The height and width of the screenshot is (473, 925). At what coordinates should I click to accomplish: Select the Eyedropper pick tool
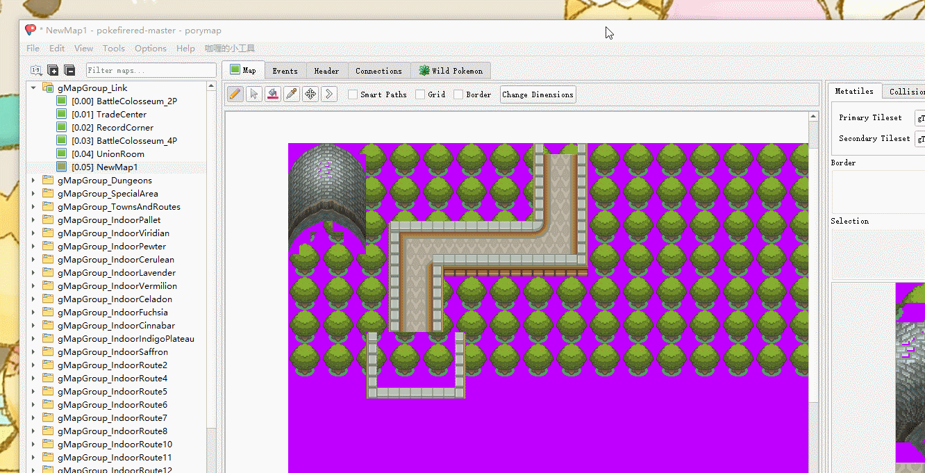[292, 94]
